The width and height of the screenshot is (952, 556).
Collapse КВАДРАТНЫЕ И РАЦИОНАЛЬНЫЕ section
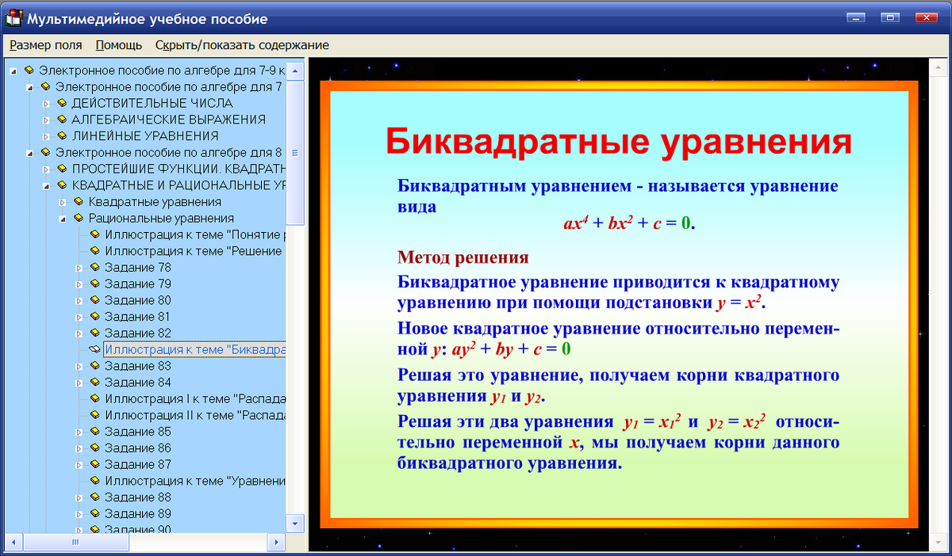(x=46, y=185)
